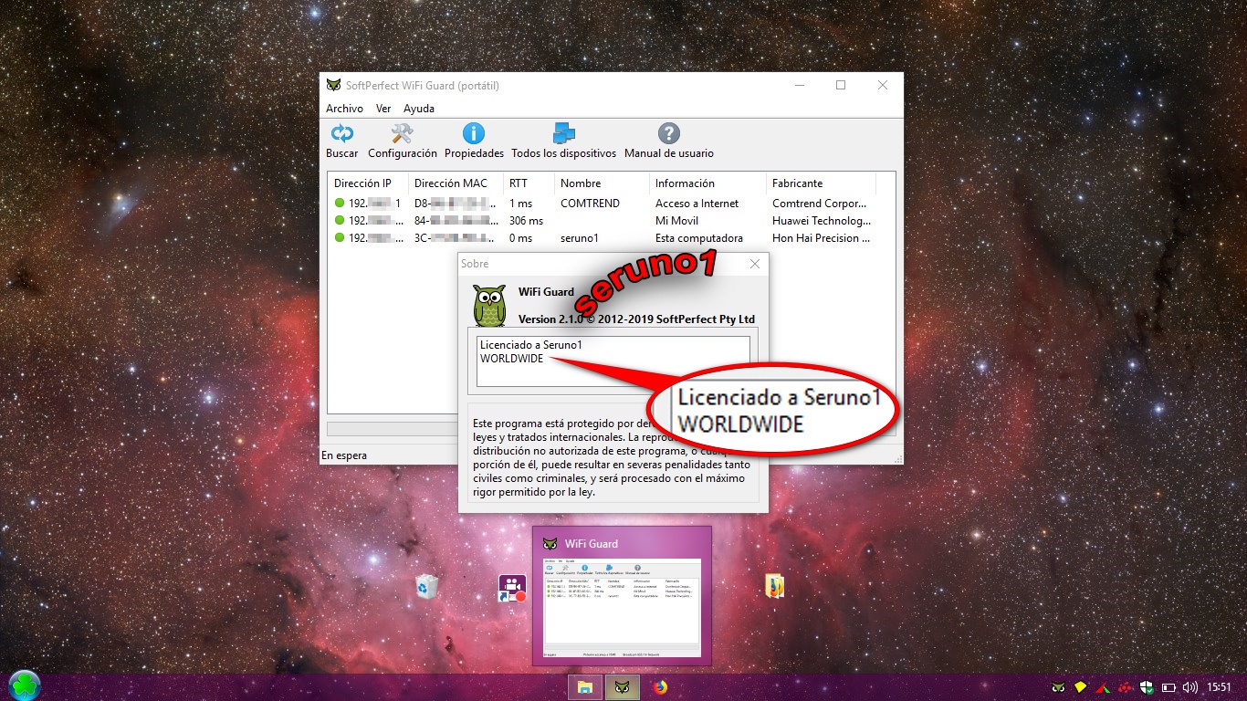1247x701 pixels.
Task: Click green status dot of Mi Movil row
Action: click(x=340, y=221)
